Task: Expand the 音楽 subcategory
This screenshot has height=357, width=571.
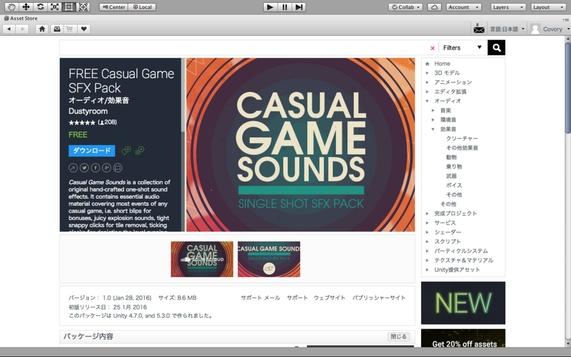Action: (x=433, y=110)
